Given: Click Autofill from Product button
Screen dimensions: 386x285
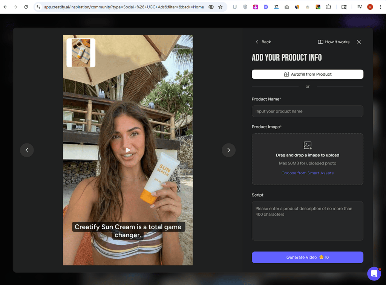Looking at the screenshot, I should pos(308,74).
